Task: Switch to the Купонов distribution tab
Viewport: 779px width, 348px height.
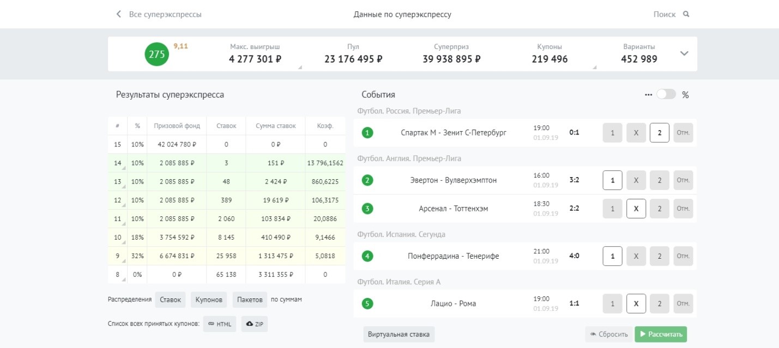Action: pos(208,299)
